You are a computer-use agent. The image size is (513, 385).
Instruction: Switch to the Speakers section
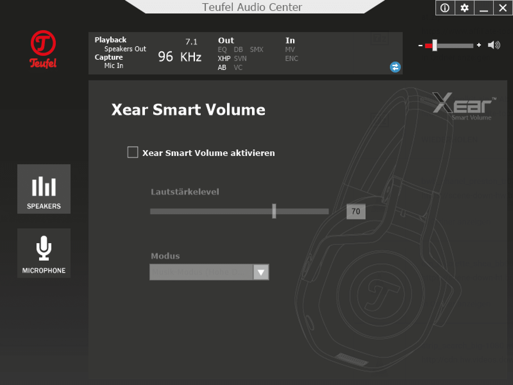44,189
